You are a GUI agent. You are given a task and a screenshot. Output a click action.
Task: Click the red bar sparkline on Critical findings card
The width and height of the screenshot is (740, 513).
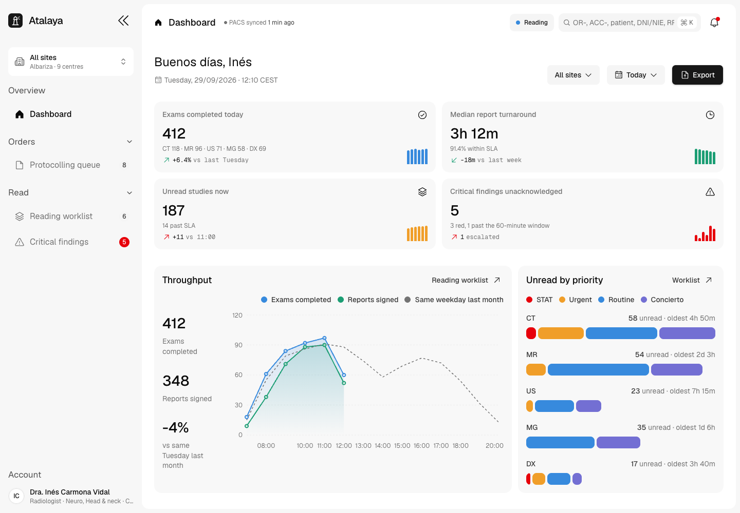pos(705,233)
